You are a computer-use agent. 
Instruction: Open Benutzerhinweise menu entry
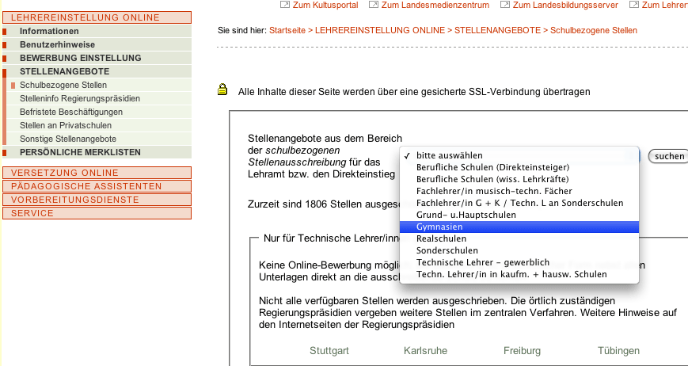click(x=57, y=44)
